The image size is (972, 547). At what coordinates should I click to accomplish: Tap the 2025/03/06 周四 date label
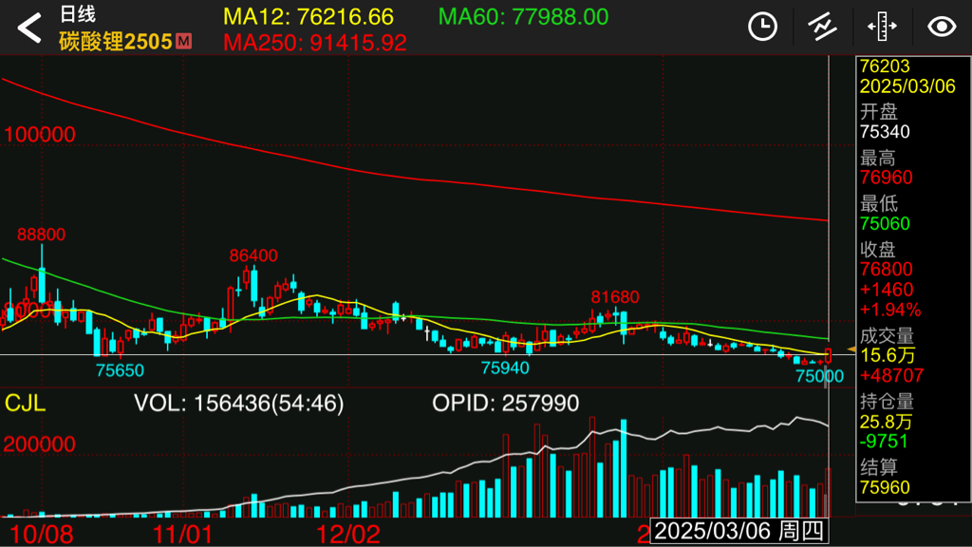click(738, 532)
